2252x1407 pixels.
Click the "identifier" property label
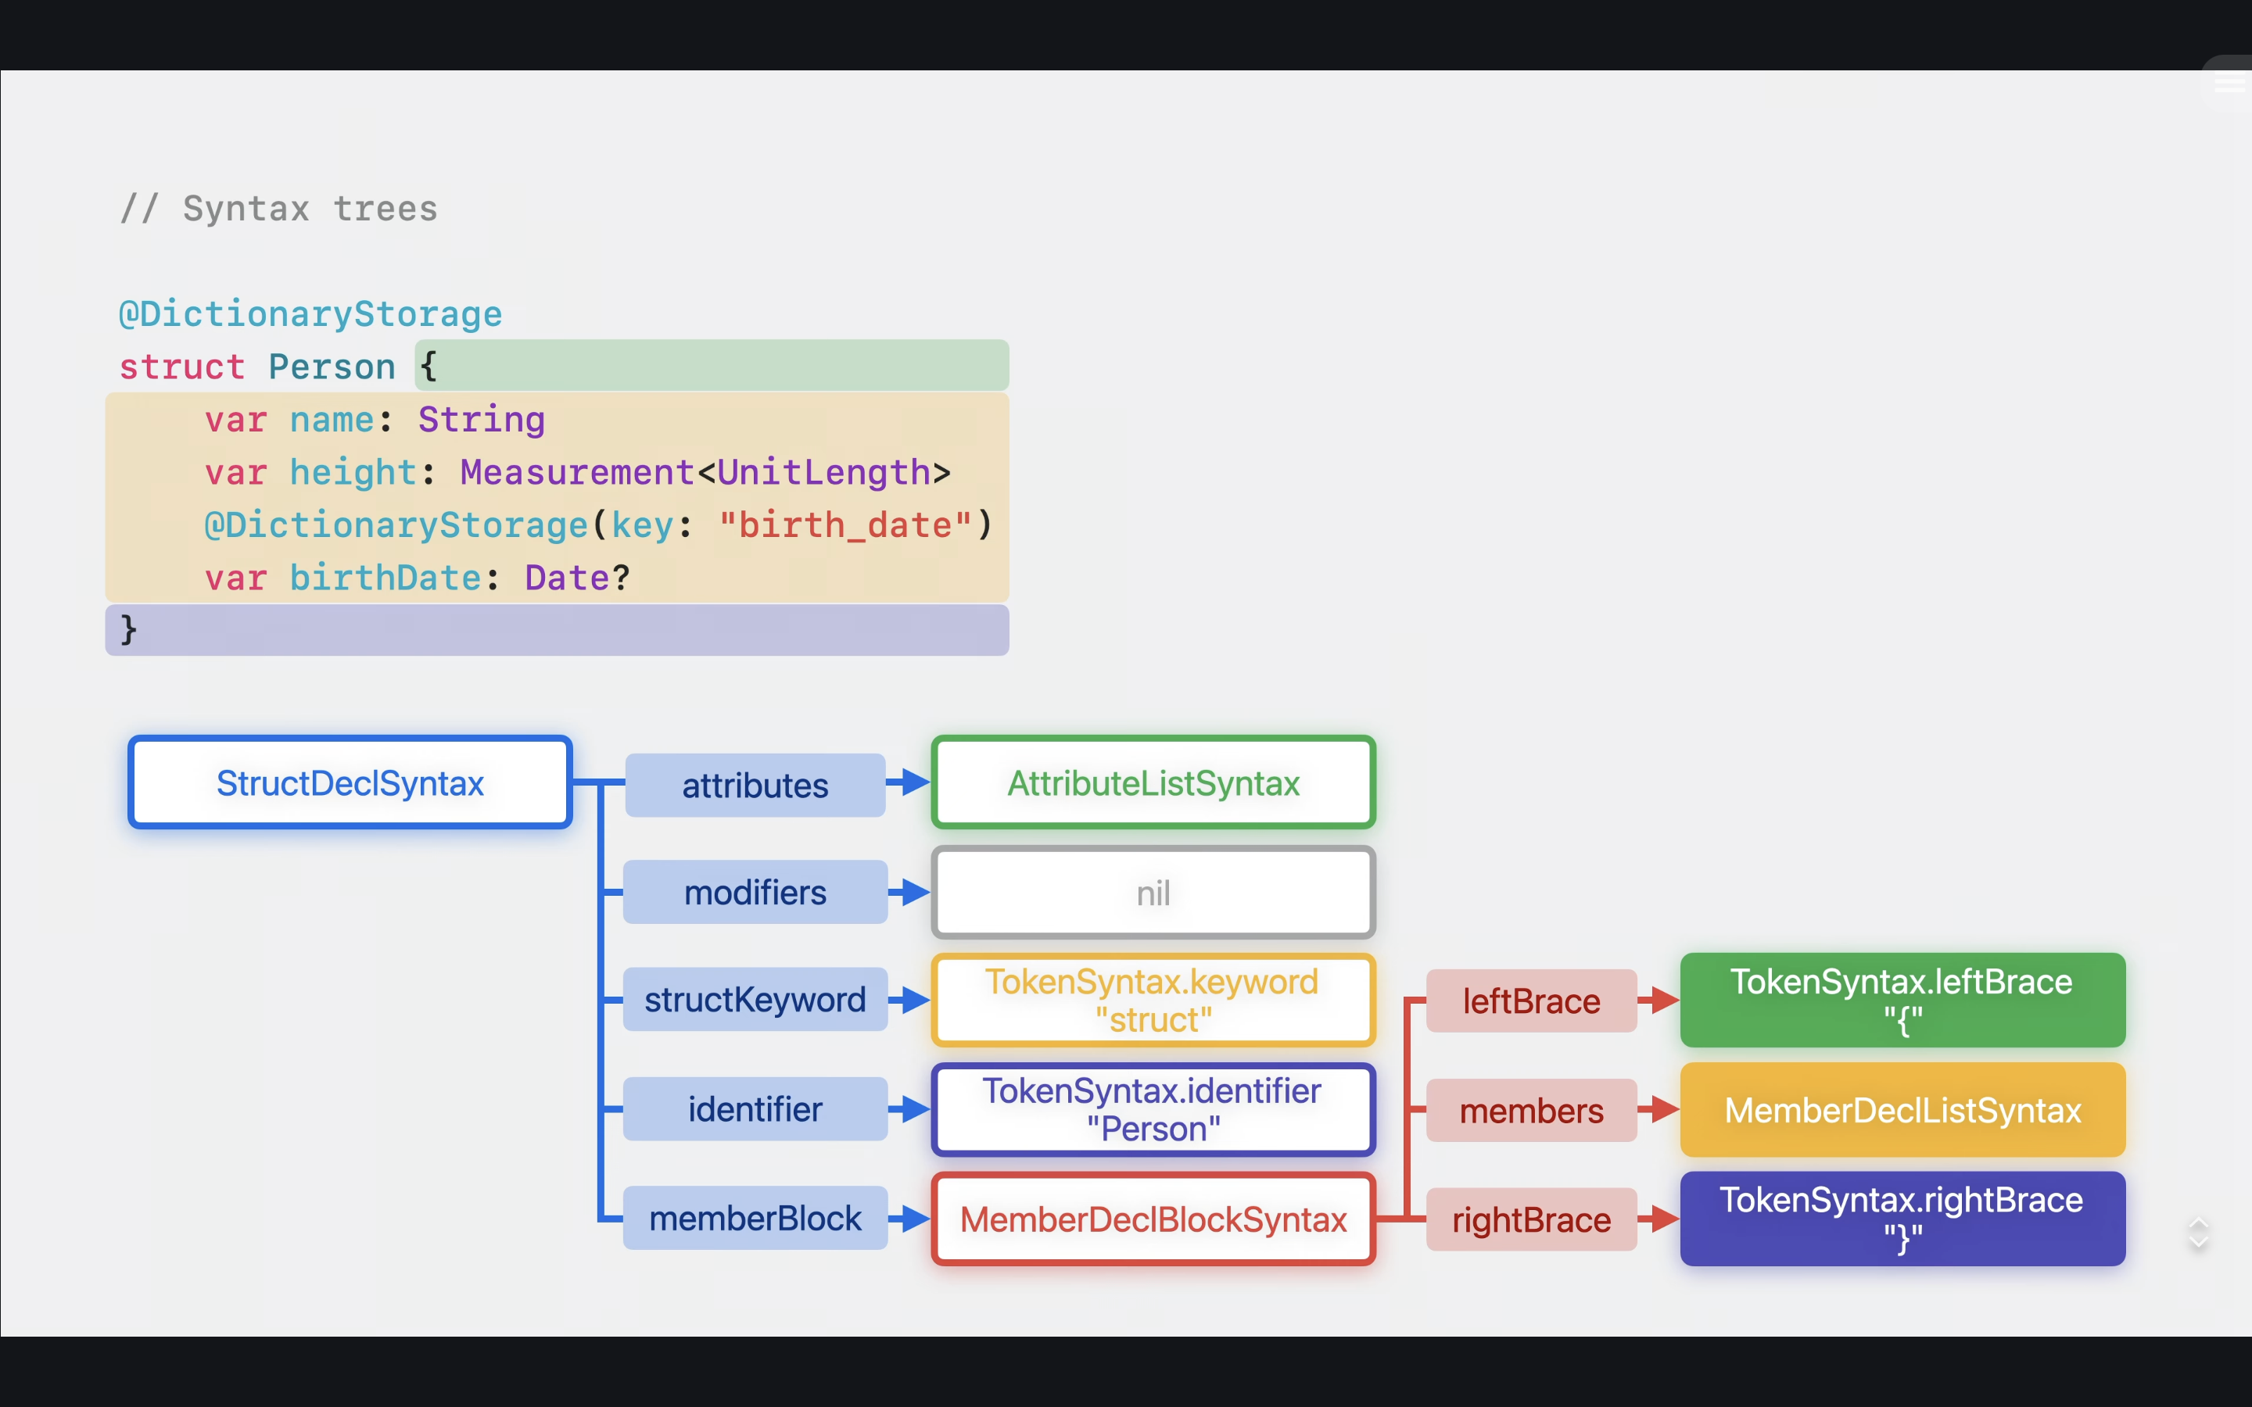755,1109
